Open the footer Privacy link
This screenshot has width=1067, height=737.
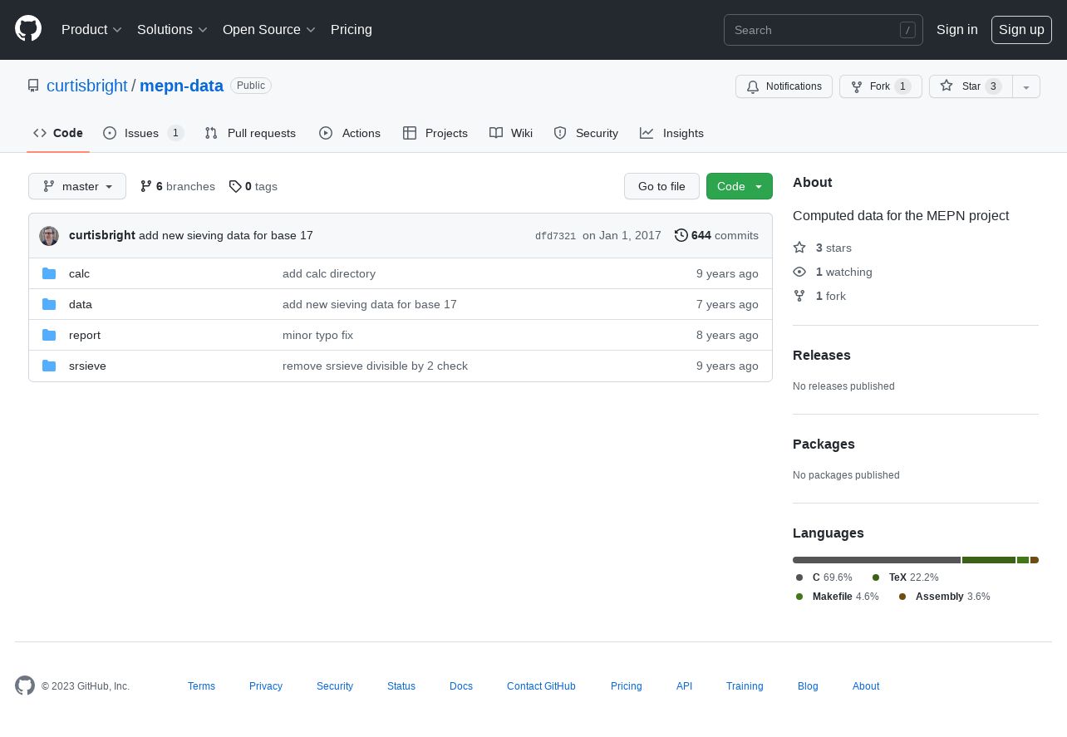click(266, 686)
